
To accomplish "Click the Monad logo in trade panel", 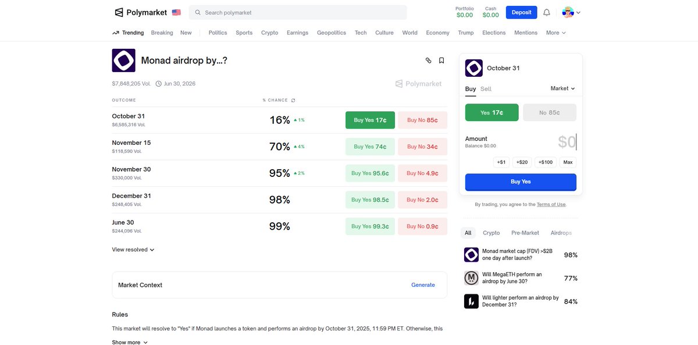I will 474,68.
